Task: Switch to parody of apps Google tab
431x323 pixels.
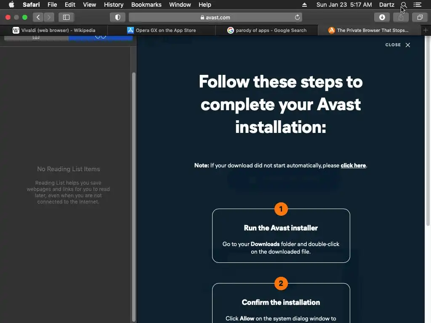Action: click(x=266, y=30)
